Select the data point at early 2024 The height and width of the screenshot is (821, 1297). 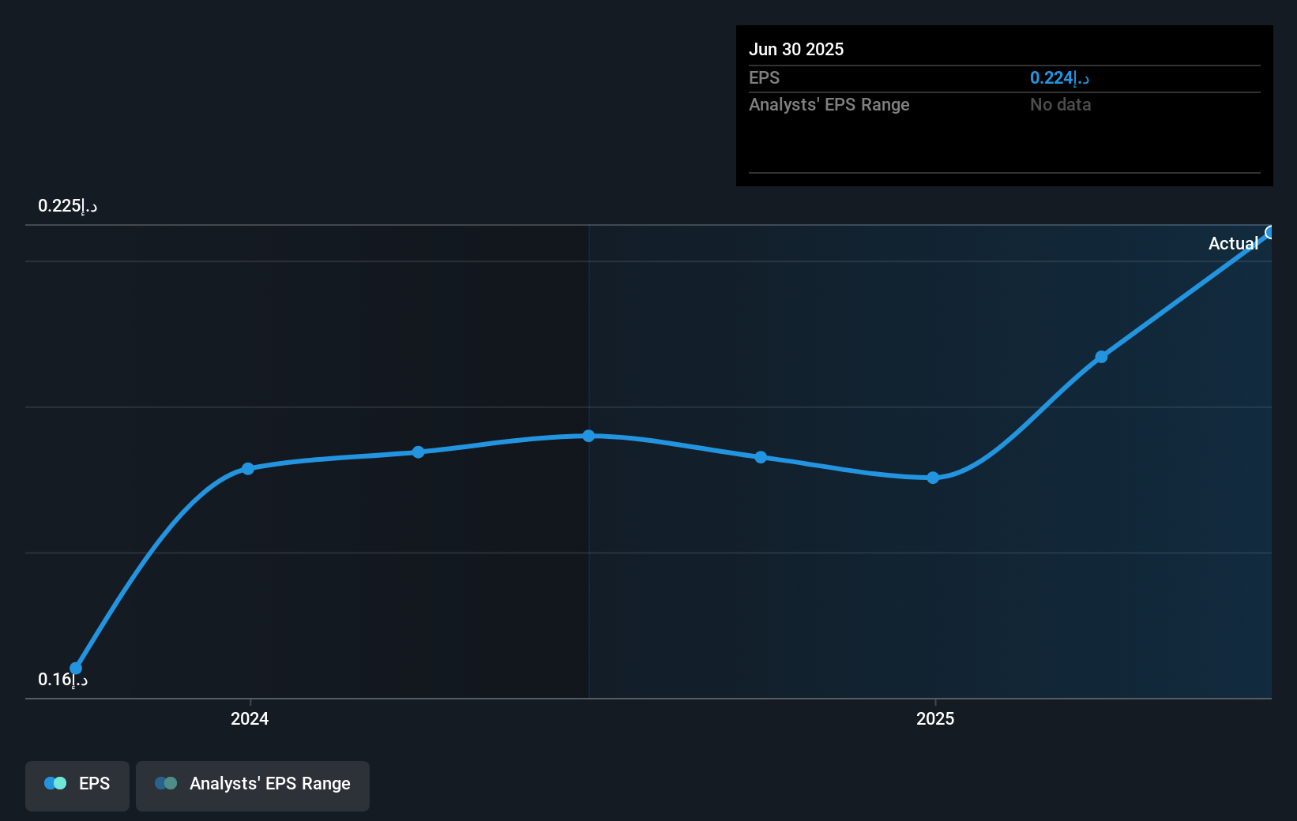coord(248,469)
